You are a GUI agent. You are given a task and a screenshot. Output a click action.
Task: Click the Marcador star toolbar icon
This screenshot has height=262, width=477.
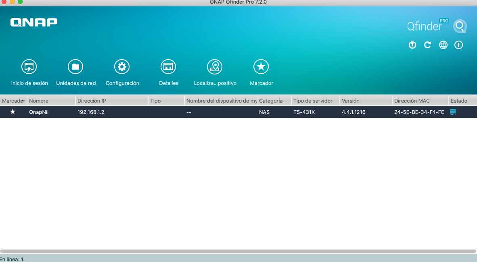[x=261, y=67]
